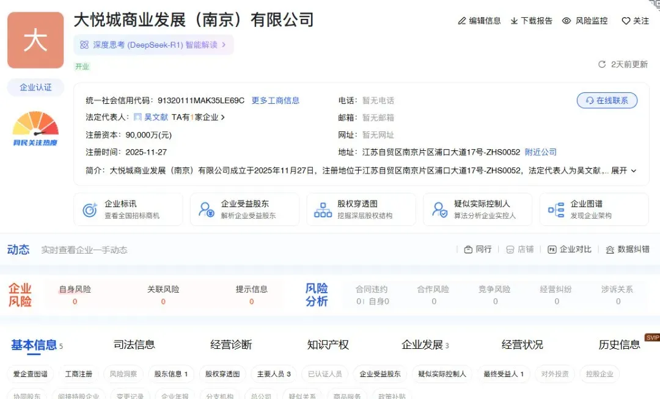Click the 同行 briefcase icon
Screen dimensions: 660x399
468,249
